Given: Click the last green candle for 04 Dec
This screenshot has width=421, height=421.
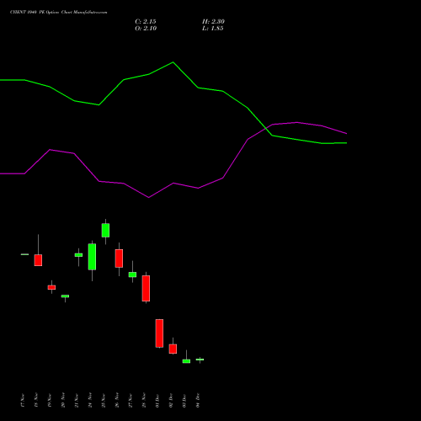Looking at the screenshot, I should (200, 360).
